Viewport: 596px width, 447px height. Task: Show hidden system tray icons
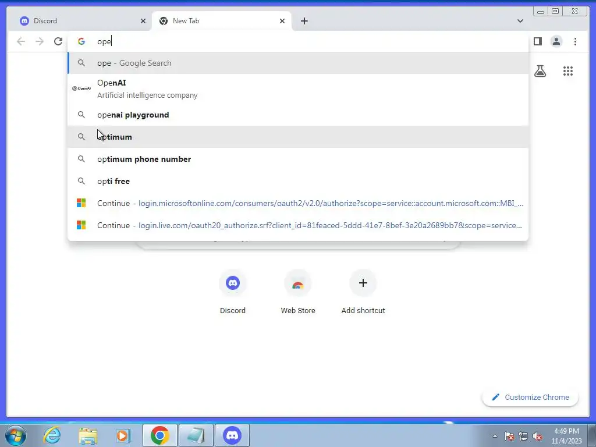pyautogui.click(x=495, y=436)
